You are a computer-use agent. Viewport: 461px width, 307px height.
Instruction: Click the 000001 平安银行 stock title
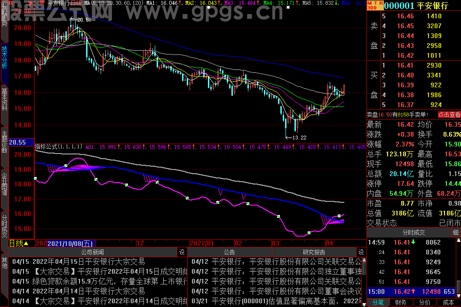(416, 6)
